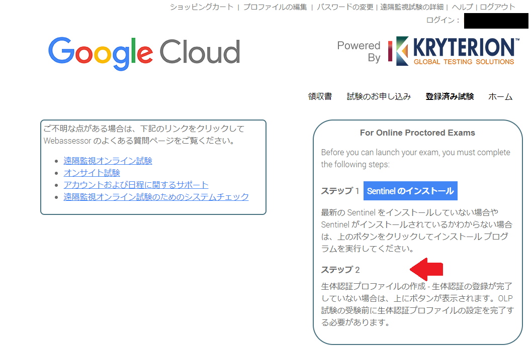The image size is (532, 346).
Task: Open パスワードの変更 link
Action: click(345, 7)
